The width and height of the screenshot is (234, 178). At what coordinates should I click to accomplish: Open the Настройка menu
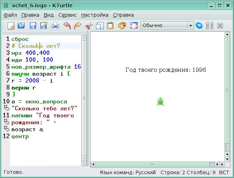tap(95, 15)
